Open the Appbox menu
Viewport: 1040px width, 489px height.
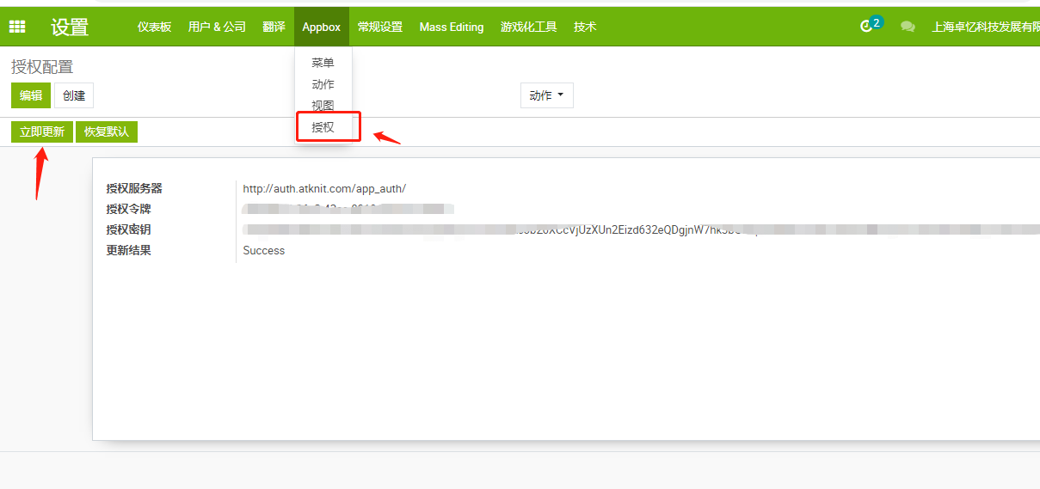pos(321,27)
